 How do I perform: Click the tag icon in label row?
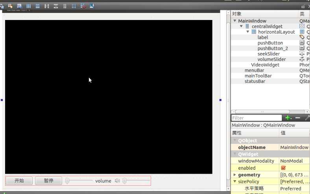(x=302, y=37)
